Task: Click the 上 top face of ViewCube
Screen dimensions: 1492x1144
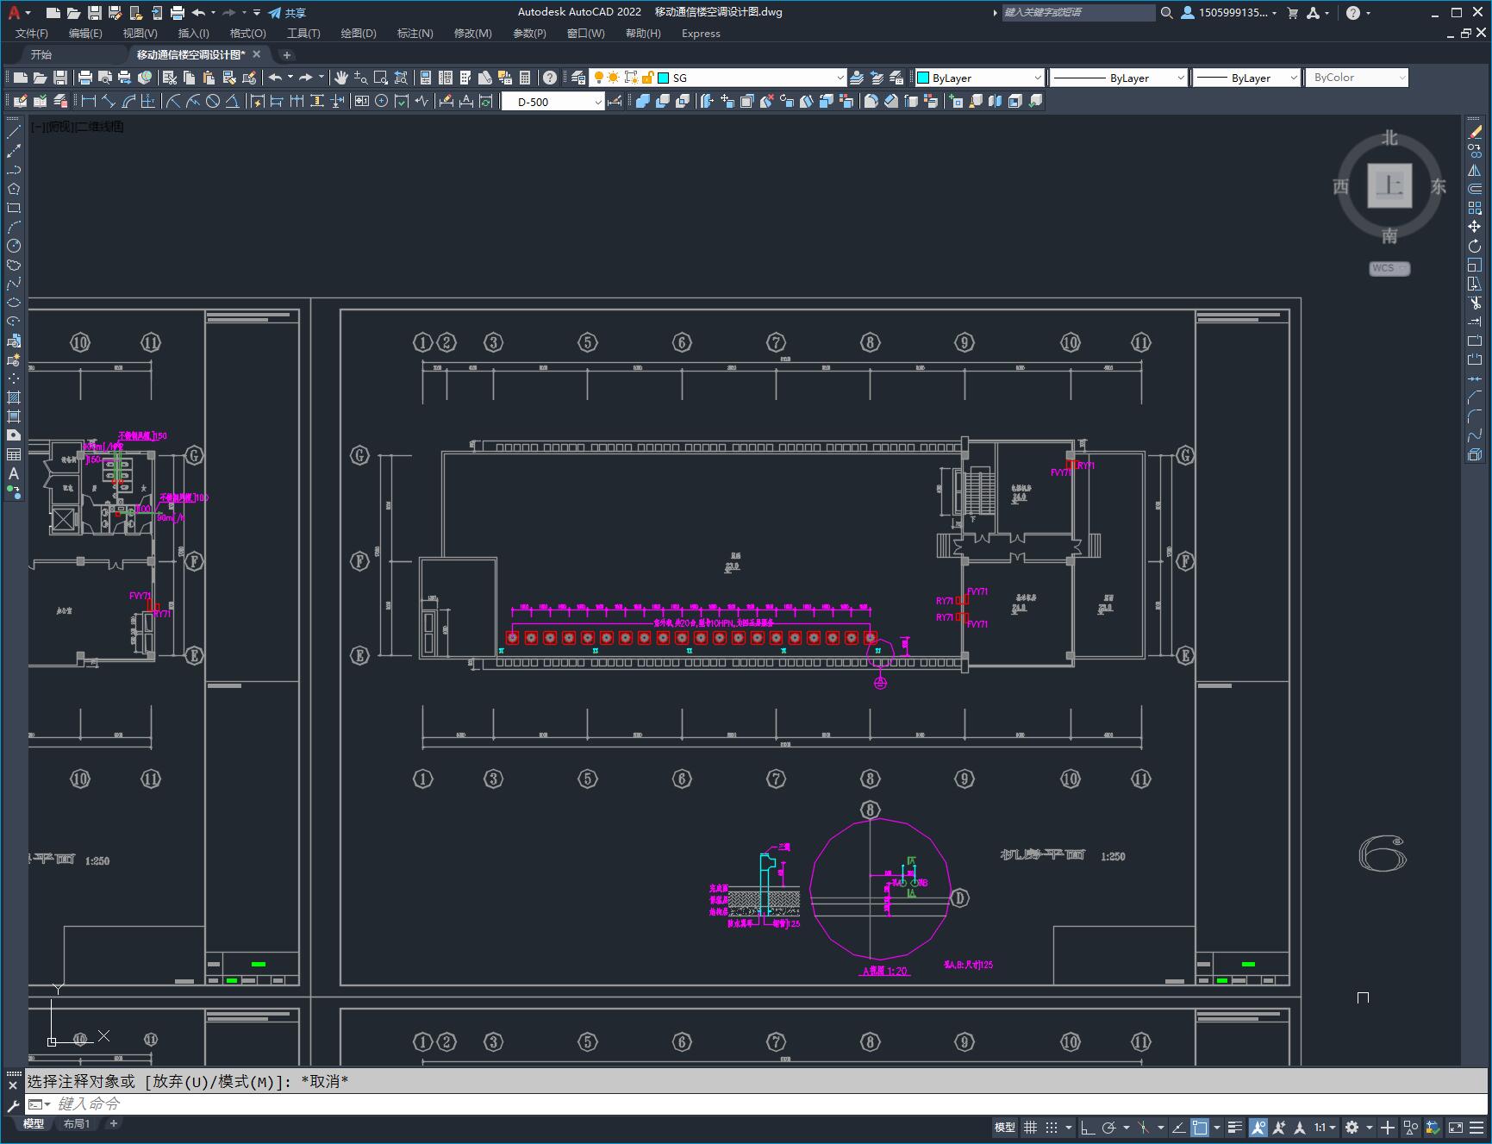Action: [1389, 185]
